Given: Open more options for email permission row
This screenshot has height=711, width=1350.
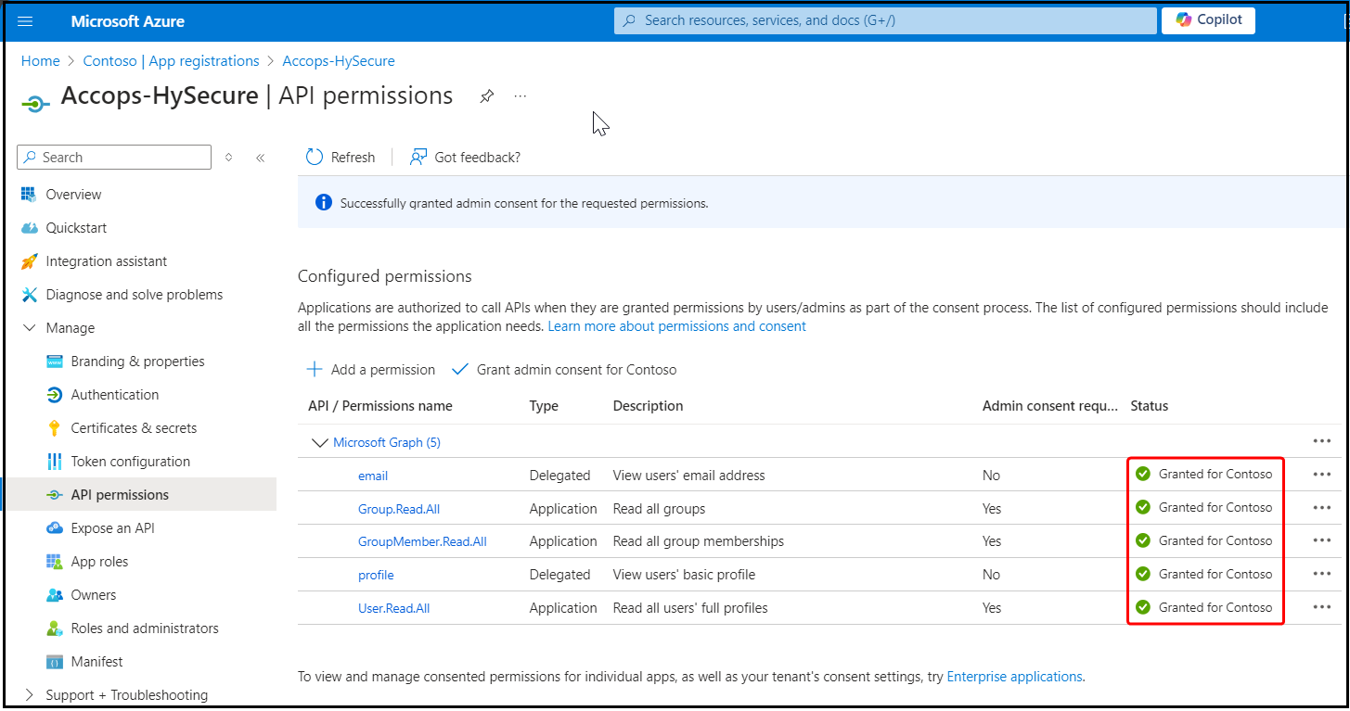Looking at the screenshot, I should click(1321, 475).
